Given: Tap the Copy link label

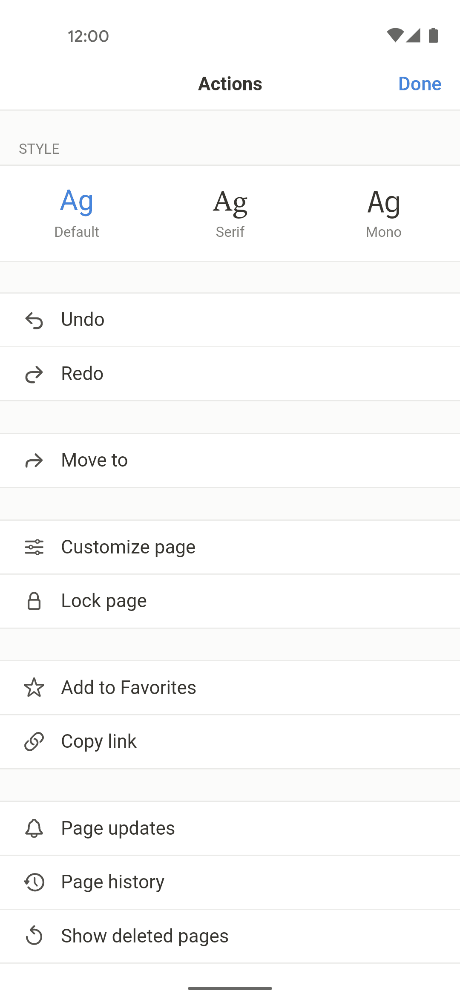Looking at the screenshot, I should coord(99,741).
